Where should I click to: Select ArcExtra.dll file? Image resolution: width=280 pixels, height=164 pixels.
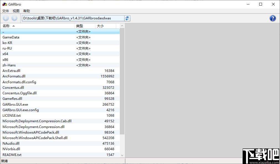click(60, 71)
